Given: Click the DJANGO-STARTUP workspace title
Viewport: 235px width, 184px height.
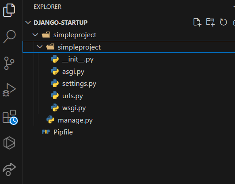Looking at the screenshot, I should (61, 23).
